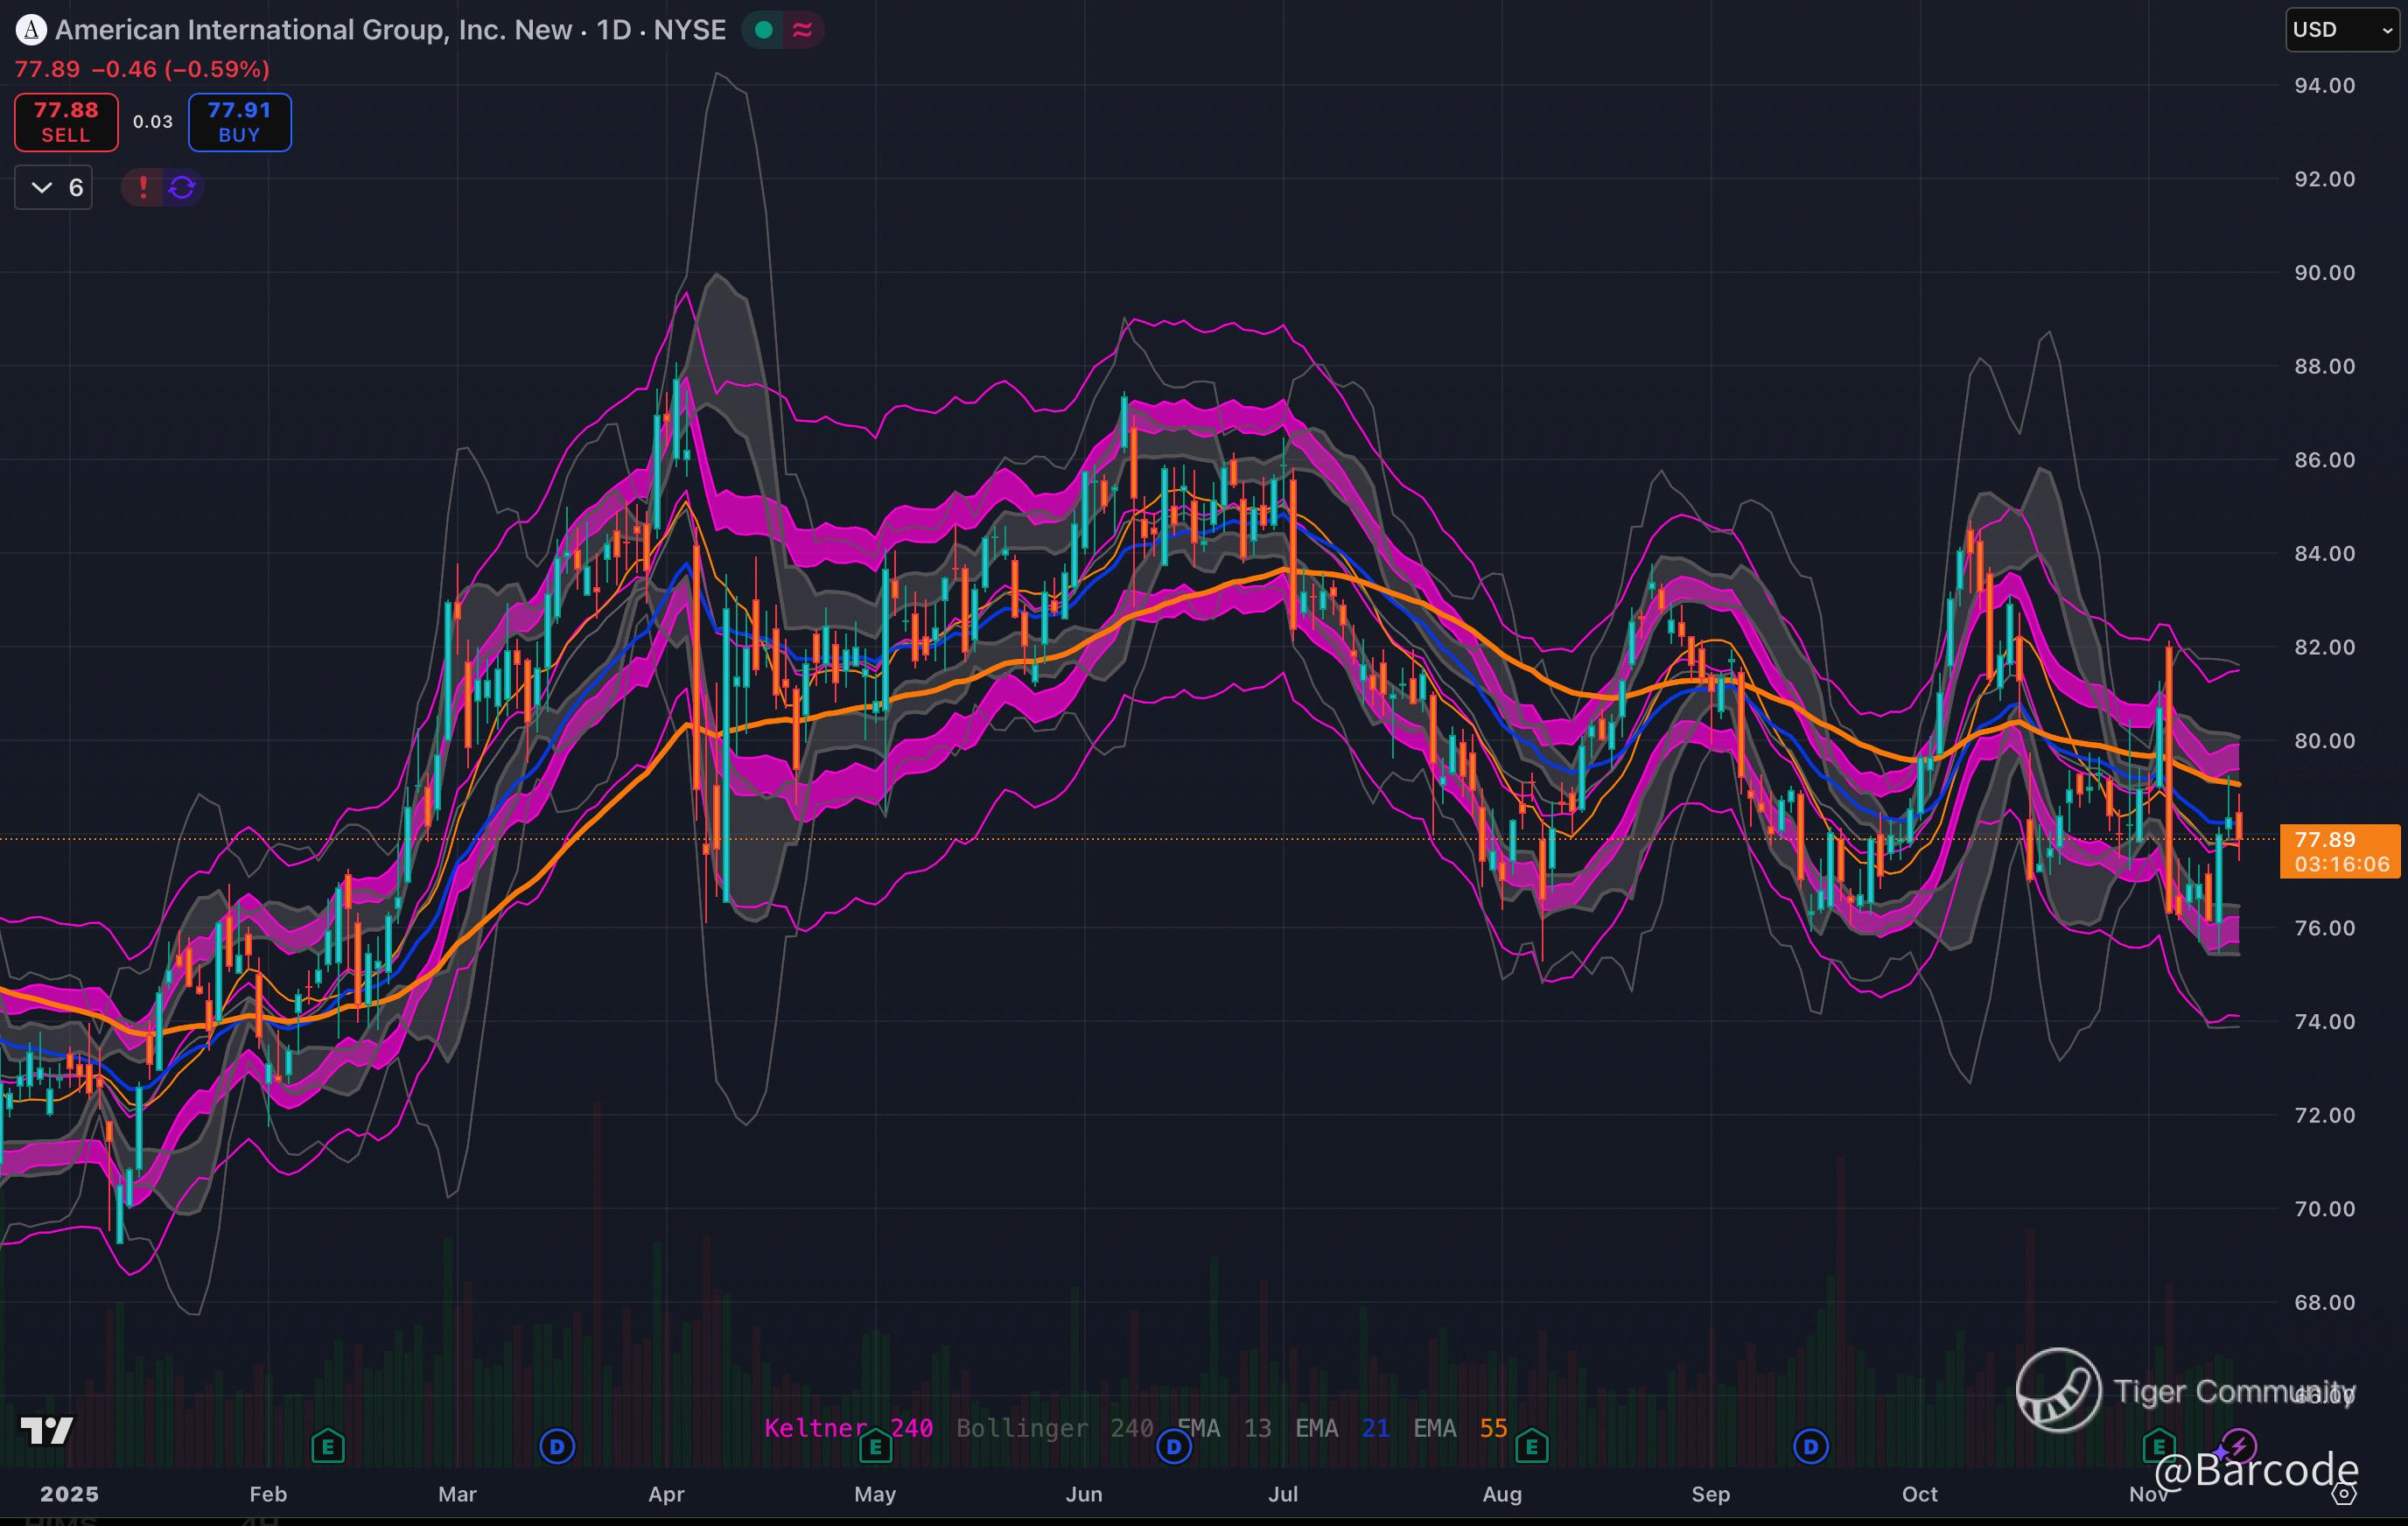Click the earnings marker near August

tap(1531, 1446)
